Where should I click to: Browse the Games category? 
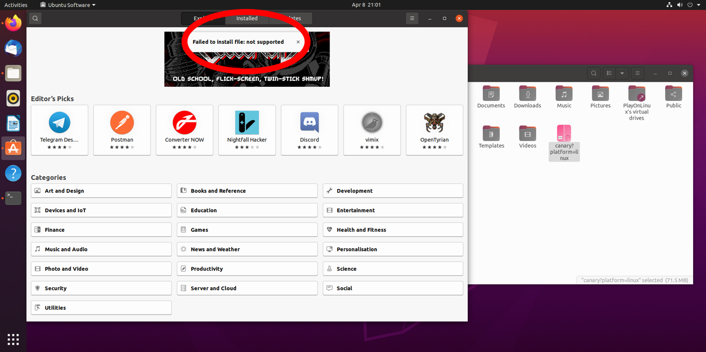(247, 230)
